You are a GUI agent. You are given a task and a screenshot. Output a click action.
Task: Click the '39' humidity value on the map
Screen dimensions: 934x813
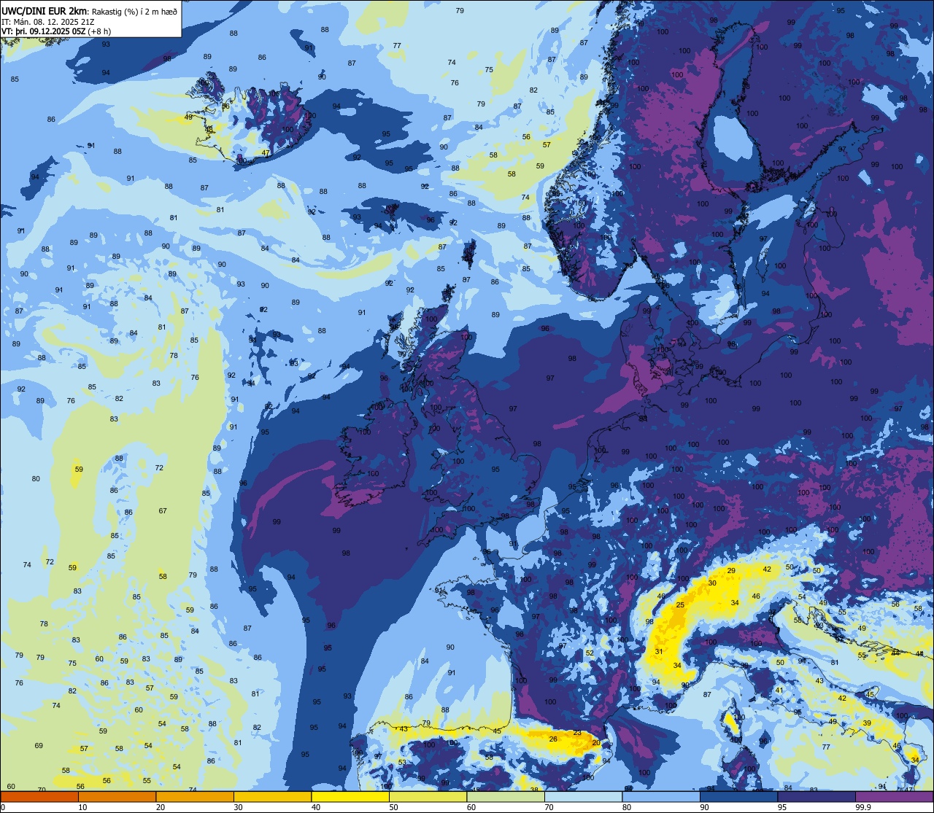tap(867, 723)
